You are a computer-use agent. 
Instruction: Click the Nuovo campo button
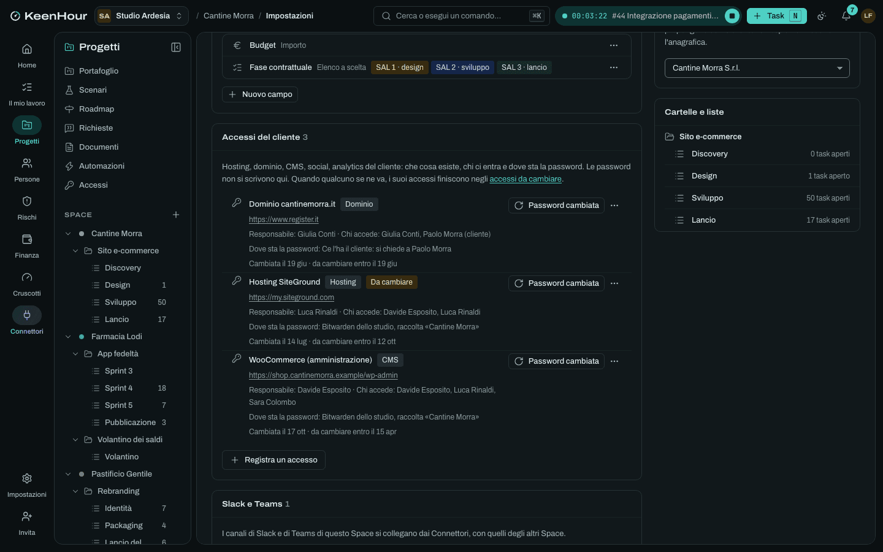pyautogui.click(x=260, y=94)
